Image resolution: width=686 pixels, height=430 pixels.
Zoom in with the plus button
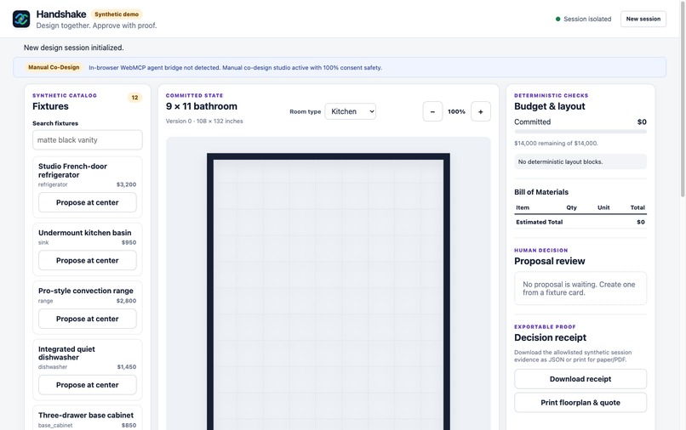[480, 111]
